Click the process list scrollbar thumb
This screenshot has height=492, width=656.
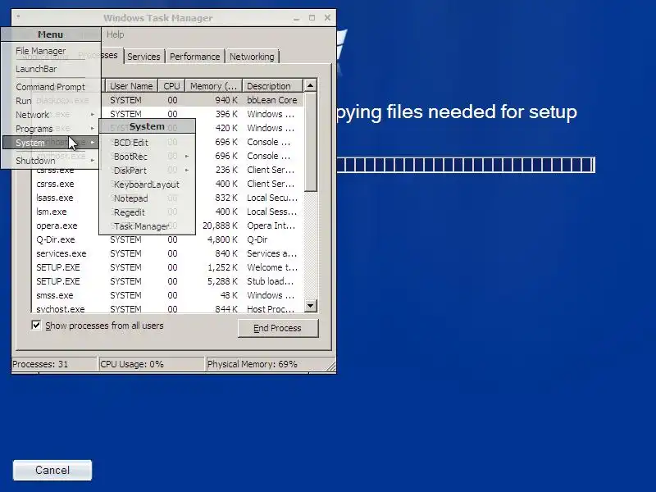coord(310,142)
